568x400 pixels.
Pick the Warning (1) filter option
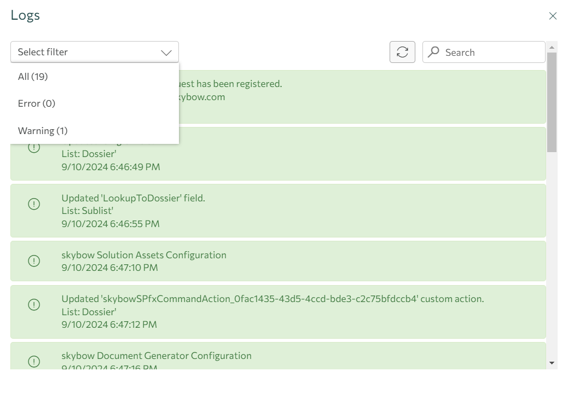[43, 131]
